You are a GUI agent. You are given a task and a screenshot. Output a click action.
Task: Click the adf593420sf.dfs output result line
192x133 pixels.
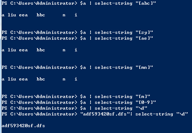(23, 126)
